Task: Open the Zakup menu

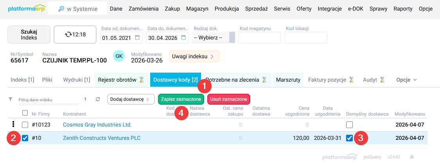Action: pyautogui.click(x=172, y=9)
